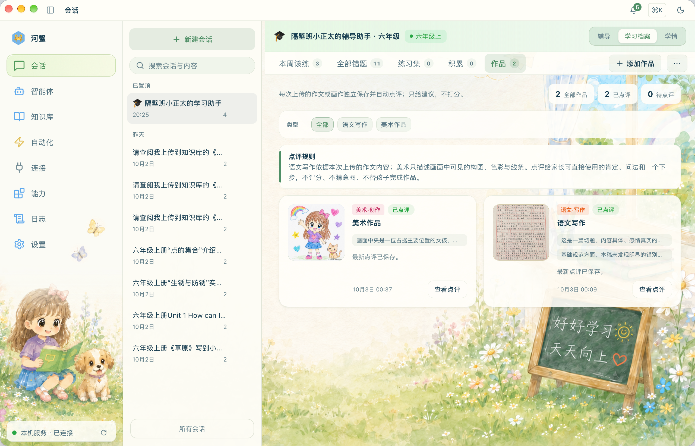Select the 作品 tab
695x446 pixels.
[505, 64]
